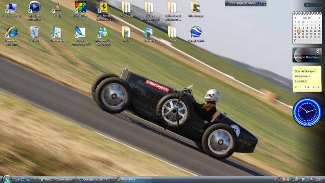Click the sticky note text area
The width and height of the screenshot is (325, 183).
[307, 76]
